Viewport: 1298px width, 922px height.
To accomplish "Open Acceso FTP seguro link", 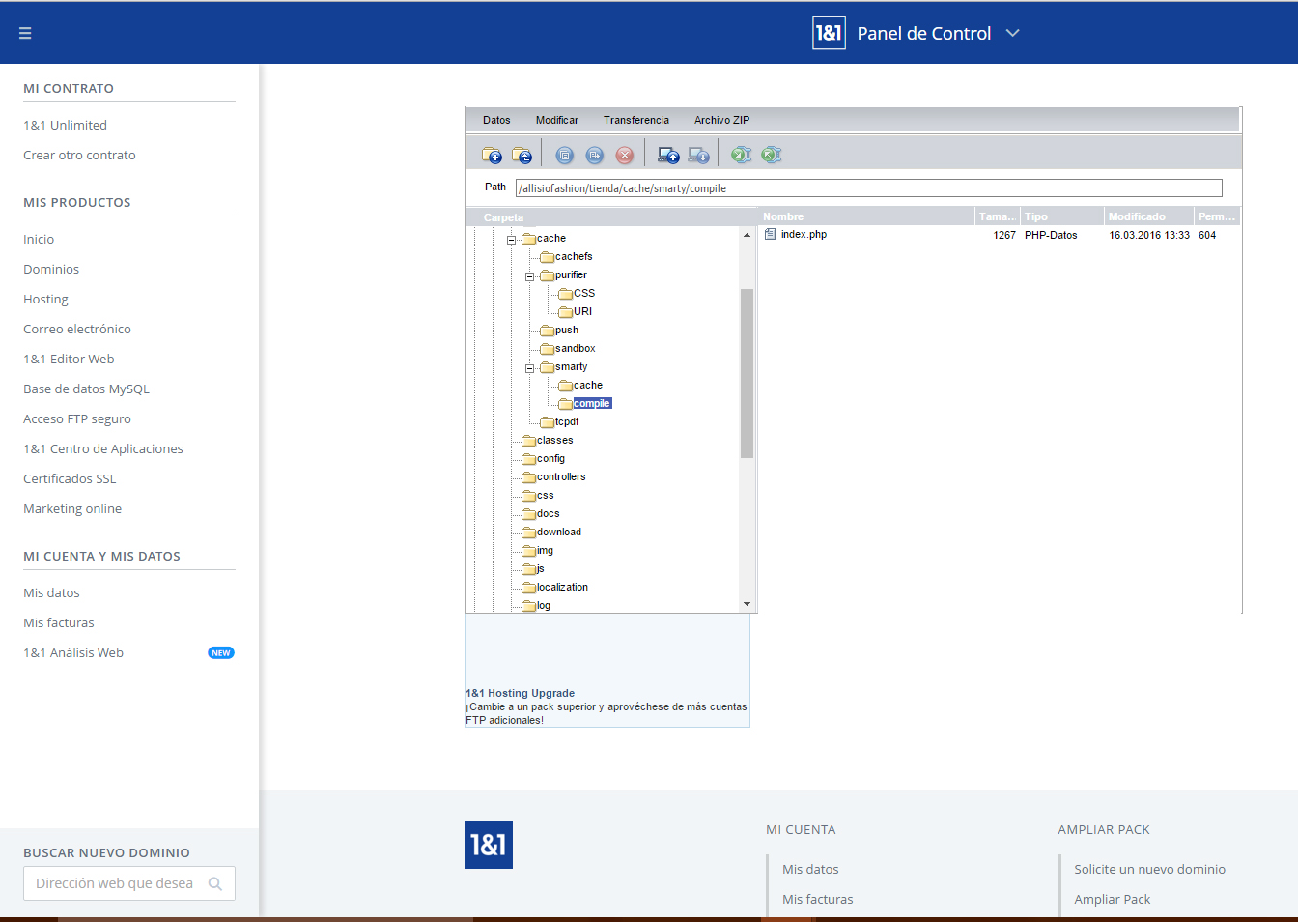I will coord(77,418).
